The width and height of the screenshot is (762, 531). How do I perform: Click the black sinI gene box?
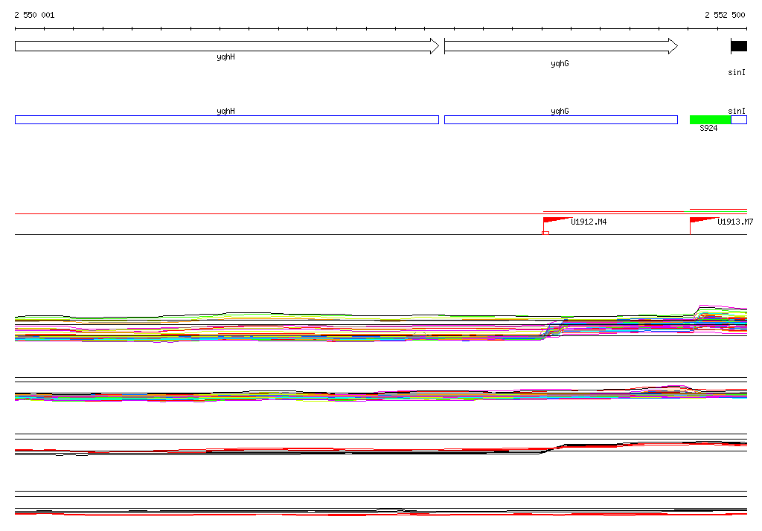[x=738, y=46]
